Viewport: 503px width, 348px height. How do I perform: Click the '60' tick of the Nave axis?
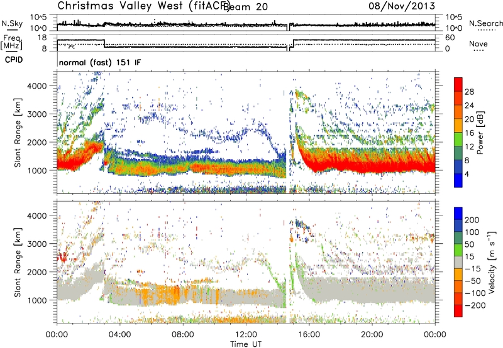click(x=450, y=38)
